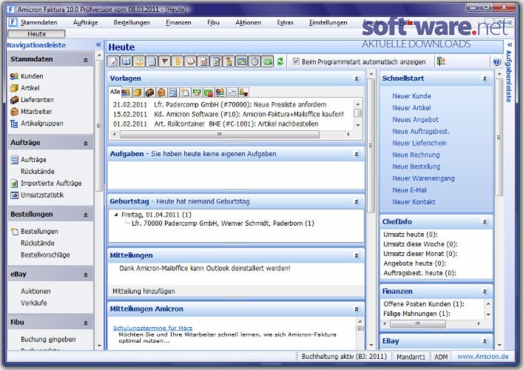The image size is (523, 370).
Task: Click the text document icon in Heute toolbar
Action: pyautogui.click(x=152, y=61)
